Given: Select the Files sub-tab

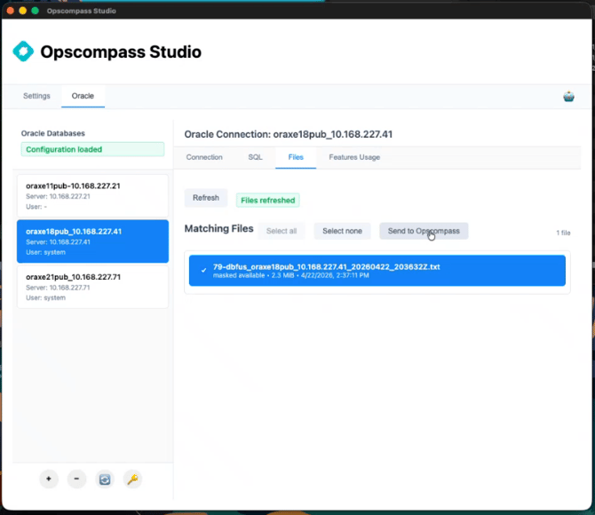Looking at the screenshot, I should [296, 157].
